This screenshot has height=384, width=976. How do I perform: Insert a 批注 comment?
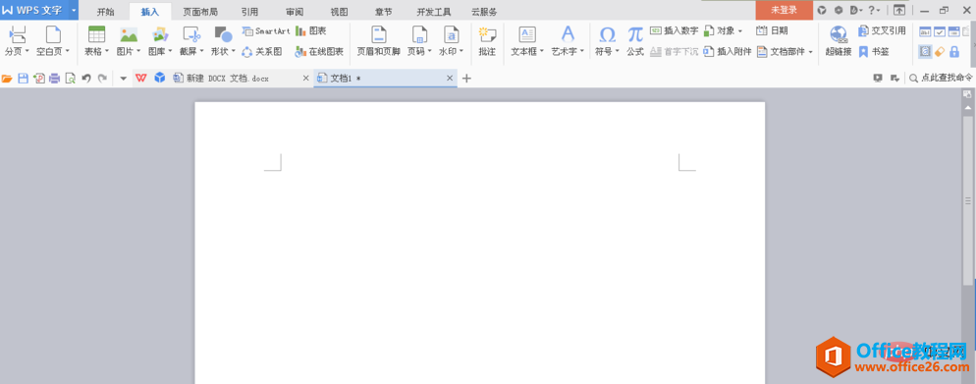pyautogui.click(x=487, y=41)
